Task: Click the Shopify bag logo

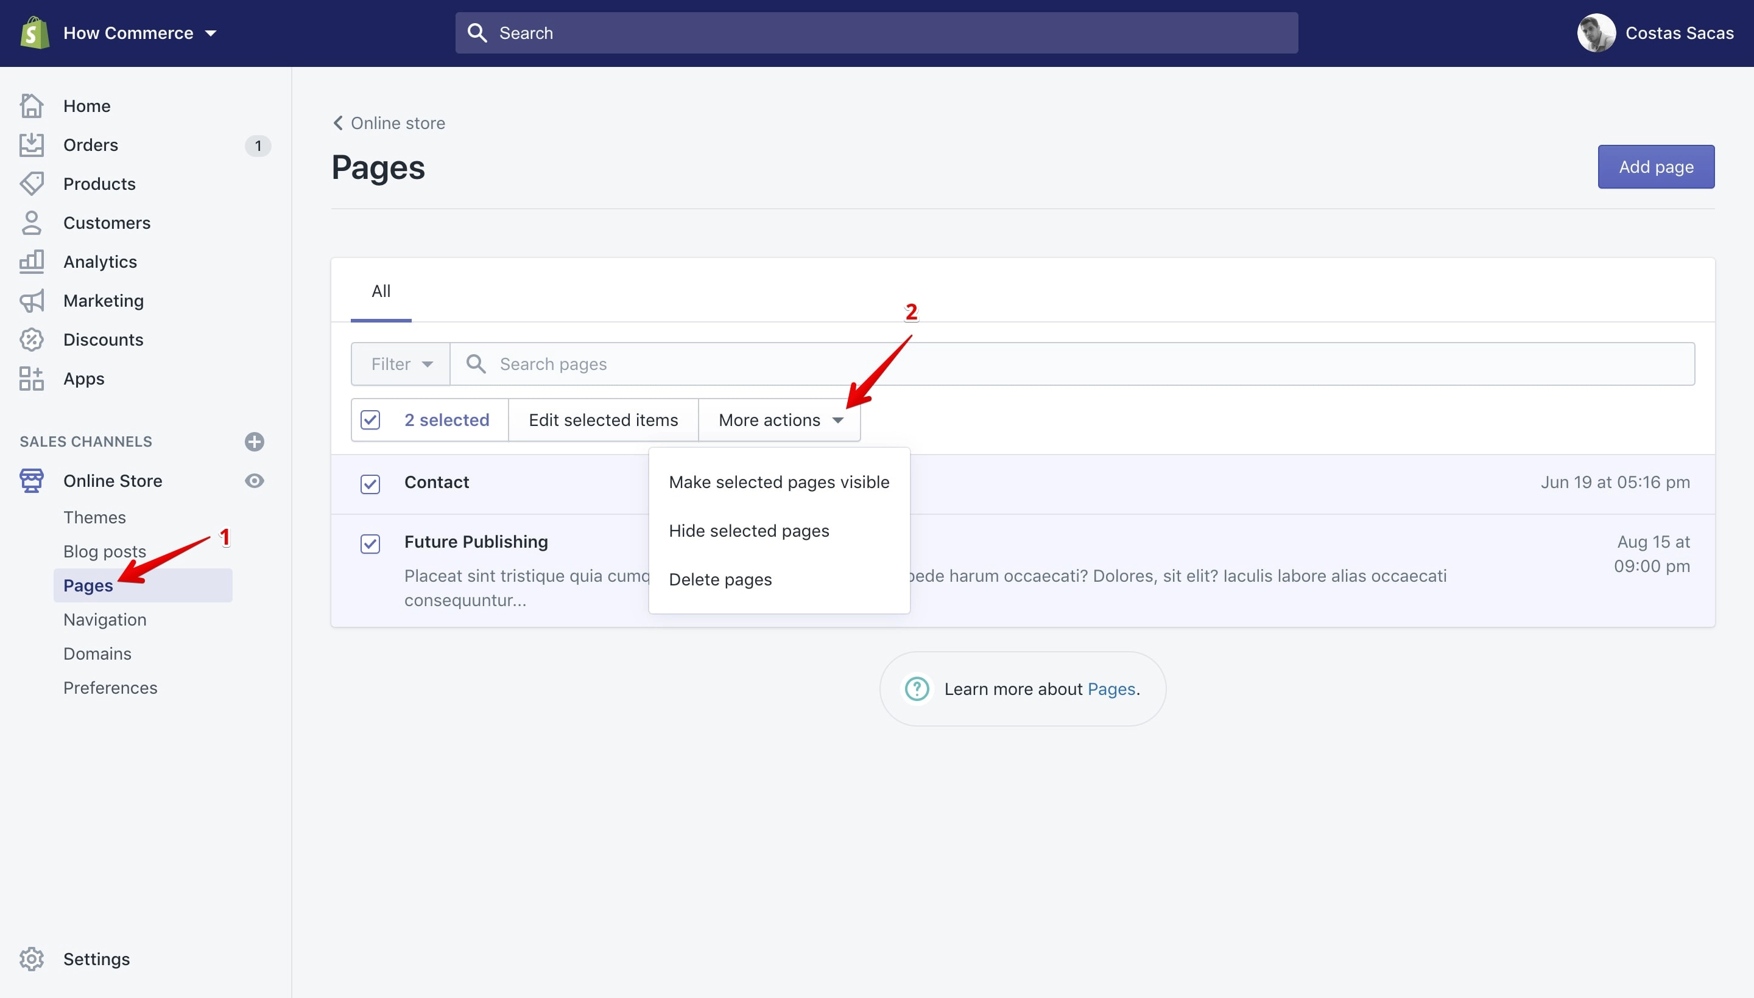Action: [x=34, y=33]
